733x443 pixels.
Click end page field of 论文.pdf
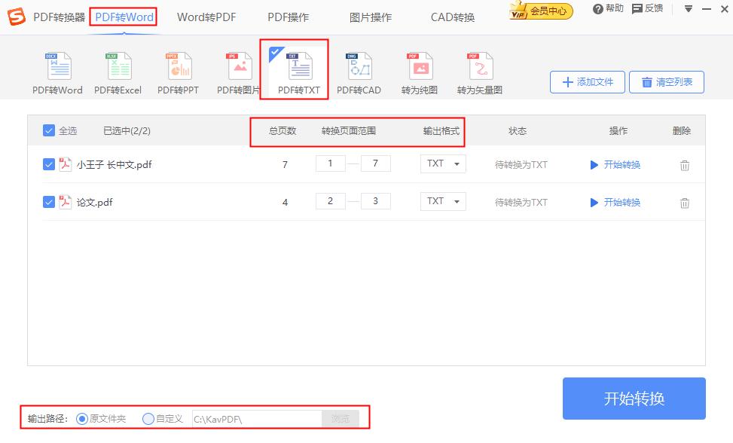click(x=375, y=201)
